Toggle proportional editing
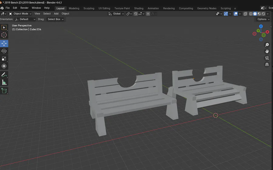The width and height of the screenshot is (273, 170). (148, 14)
